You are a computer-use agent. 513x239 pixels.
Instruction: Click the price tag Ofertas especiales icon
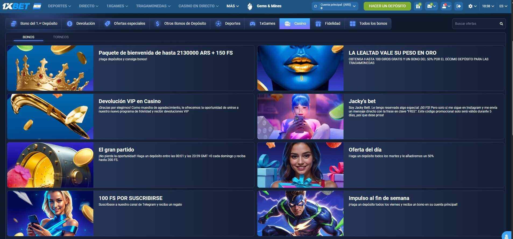tap(107, 24)
